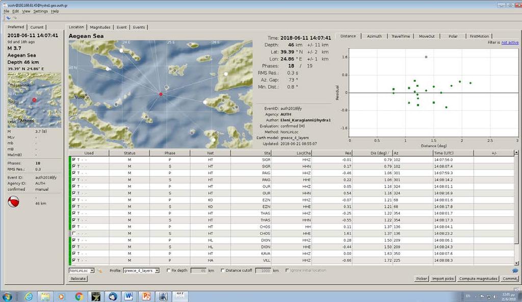This screenshot has height=302, width=522.
Task: Uncheck the SIGR P phase row checkbox
Action: click(74, 160)
